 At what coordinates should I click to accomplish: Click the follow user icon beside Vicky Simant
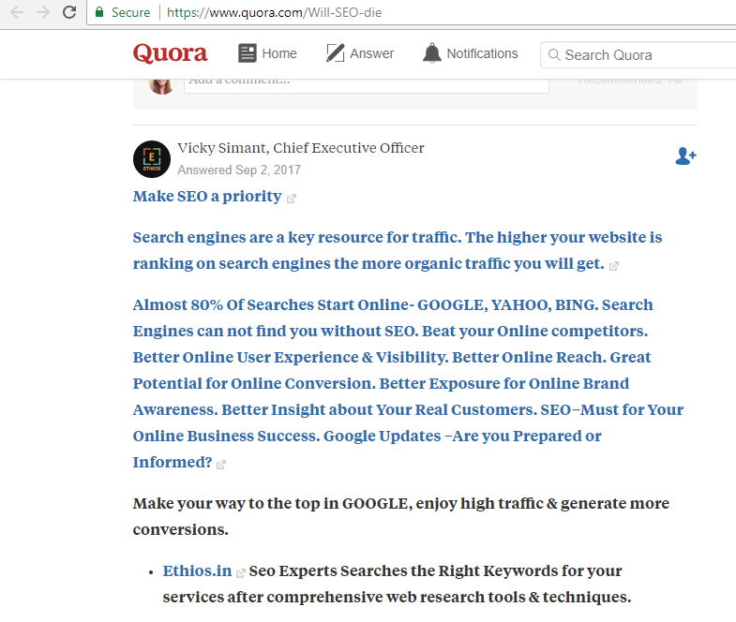[685, 156]
